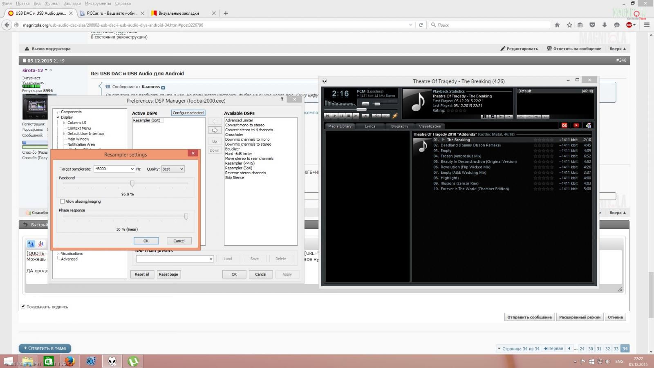Open the page selector 'Страница 34 из 34'
The width and height of the screenshot is (654, 368).
(x=518, y=349)
